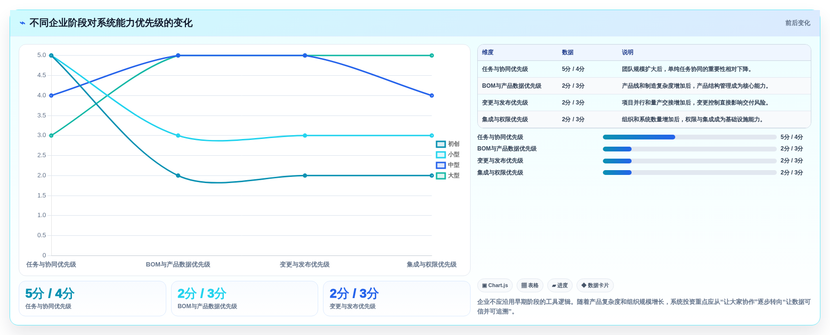Open the 变更与发布优先级 data card
This screenshot has width=830, height=335.
coord(397,299)
